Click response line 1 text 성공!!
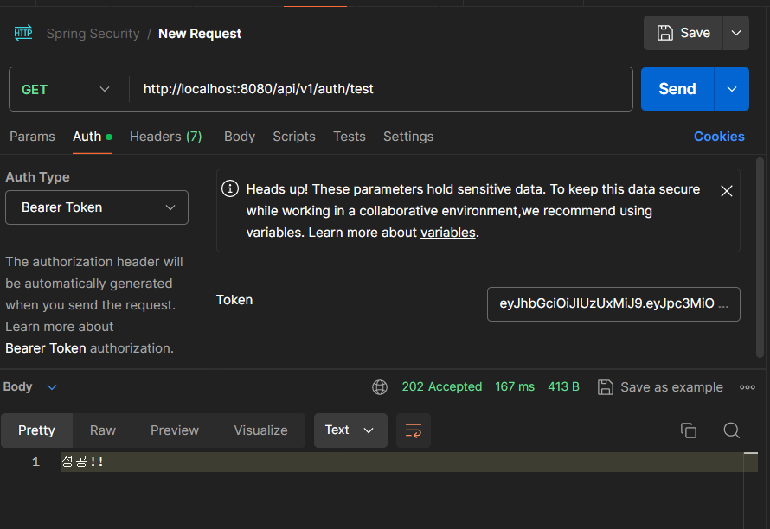 click(82, 462)
